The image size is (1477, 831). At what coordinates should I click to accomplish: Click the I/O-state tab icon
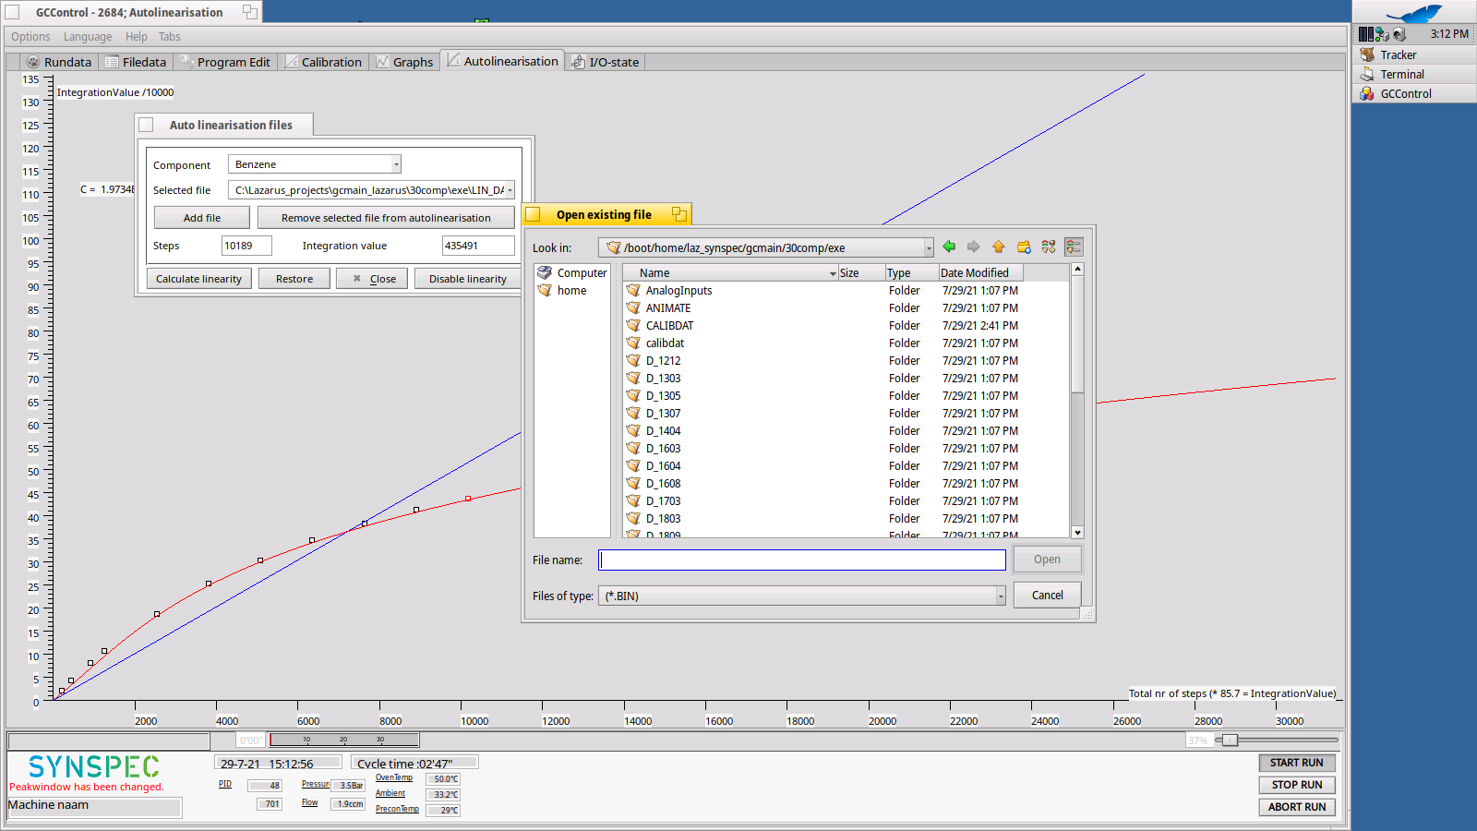click(578, 62)
